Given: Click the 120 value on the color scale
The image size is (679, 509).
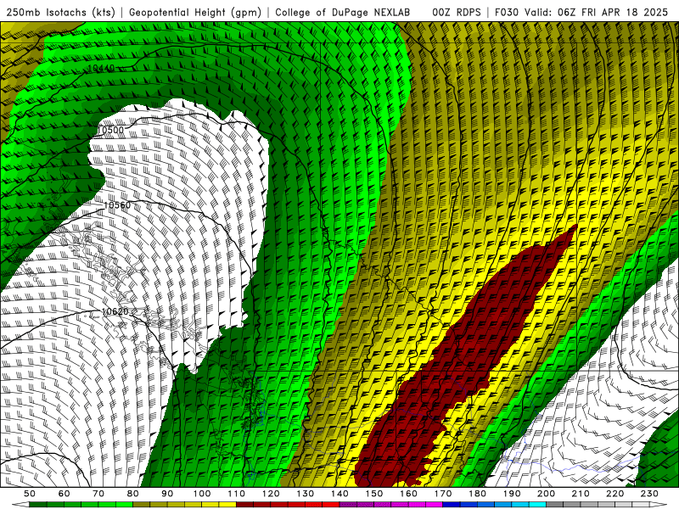Looking at the screenshot, I should (x=271, y=494).
